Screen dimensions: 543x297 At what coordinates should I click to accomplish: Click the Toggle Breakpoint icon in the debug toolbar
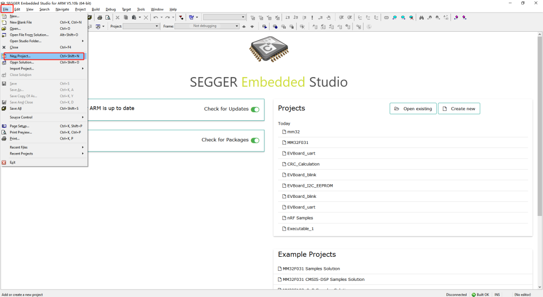275,26
